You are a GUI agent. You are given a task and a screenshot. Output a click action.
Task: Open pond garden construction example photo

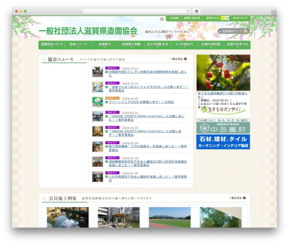coord(68,217)
